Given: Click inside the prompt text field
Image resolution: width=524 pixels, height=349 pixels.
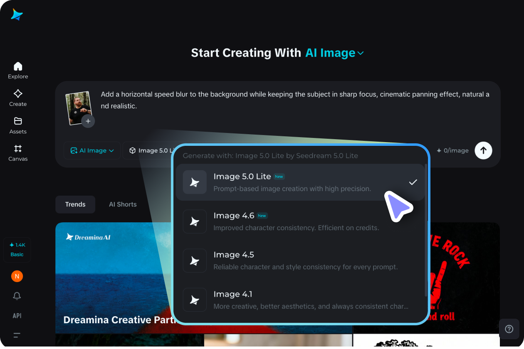Looking at the screenshot, I should coord(295,100).
